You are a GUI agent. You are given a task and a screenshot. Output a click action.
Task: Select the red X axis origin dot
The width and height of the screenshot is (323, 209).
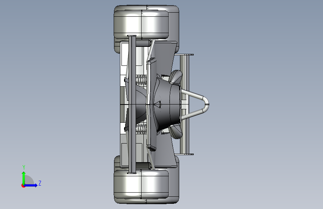[23, 186]
